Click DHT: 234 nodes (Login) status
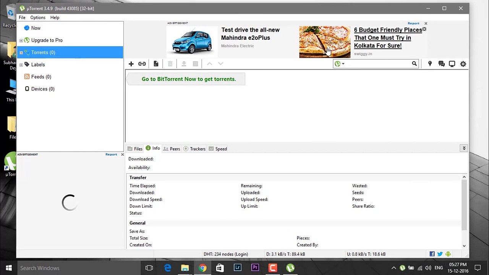This screenshot has width=489, height=275. click(226, 254)
